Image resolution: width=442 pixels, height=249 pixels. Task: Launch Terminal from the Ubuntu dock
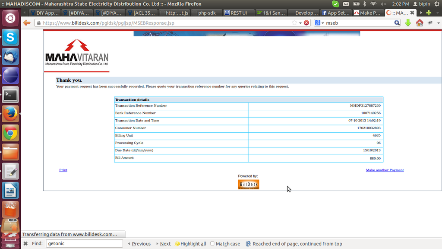[x=10, y=94]
